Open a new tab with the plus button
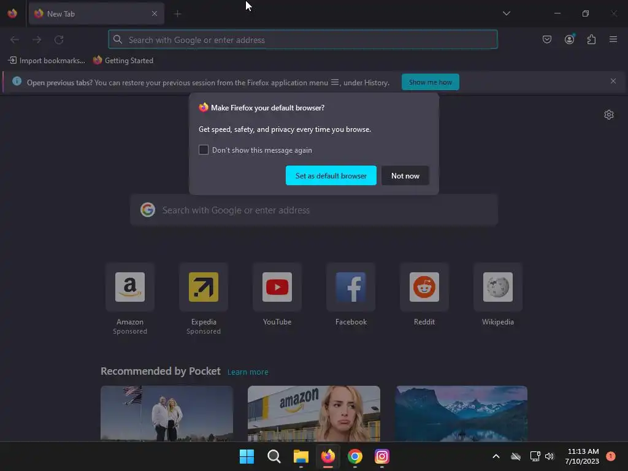Viewport: 628px width, 471px height. point(178,14)
